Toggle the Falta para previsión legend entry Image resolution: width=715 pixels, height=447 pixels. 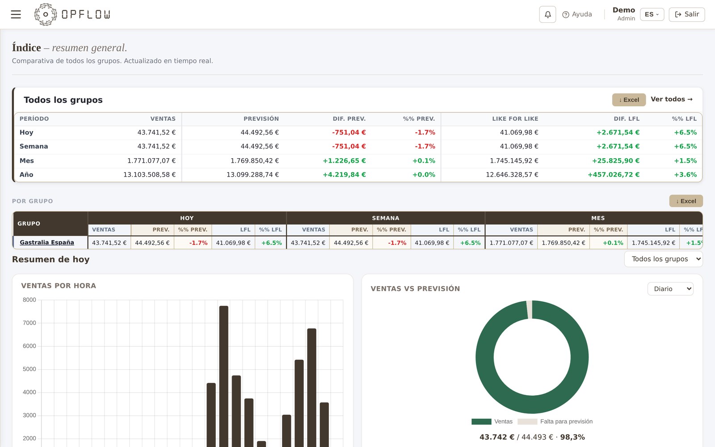pos(555,422)
